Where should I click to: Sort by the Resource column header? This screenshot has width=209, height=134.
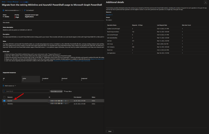[x=10, y=97]
